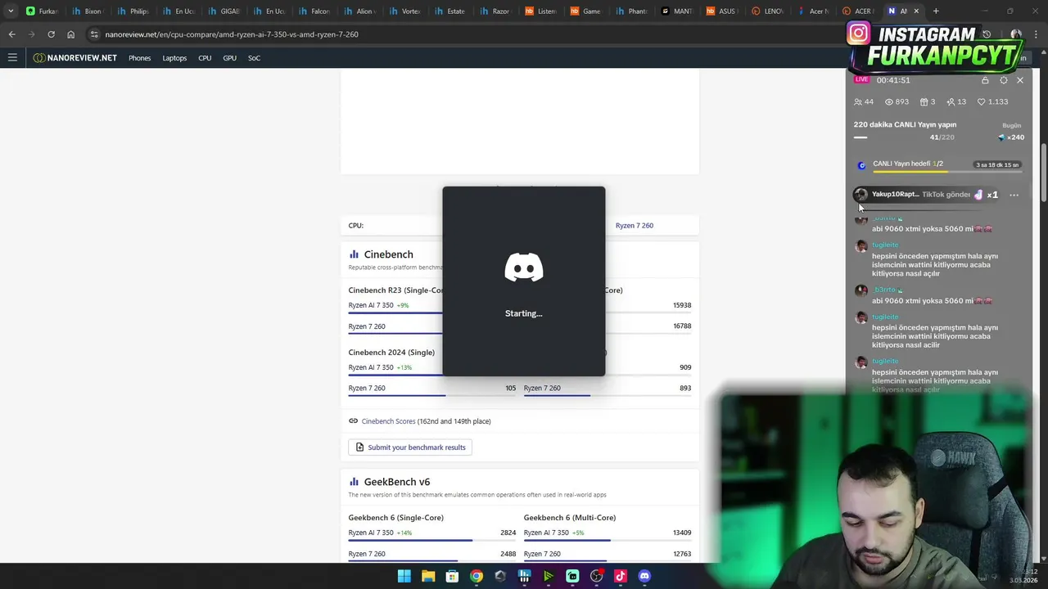Image resolution: width=1048 pixels, height=589 pixels.
Task: Open live panel settings gear
Action: pos(1004,80)
